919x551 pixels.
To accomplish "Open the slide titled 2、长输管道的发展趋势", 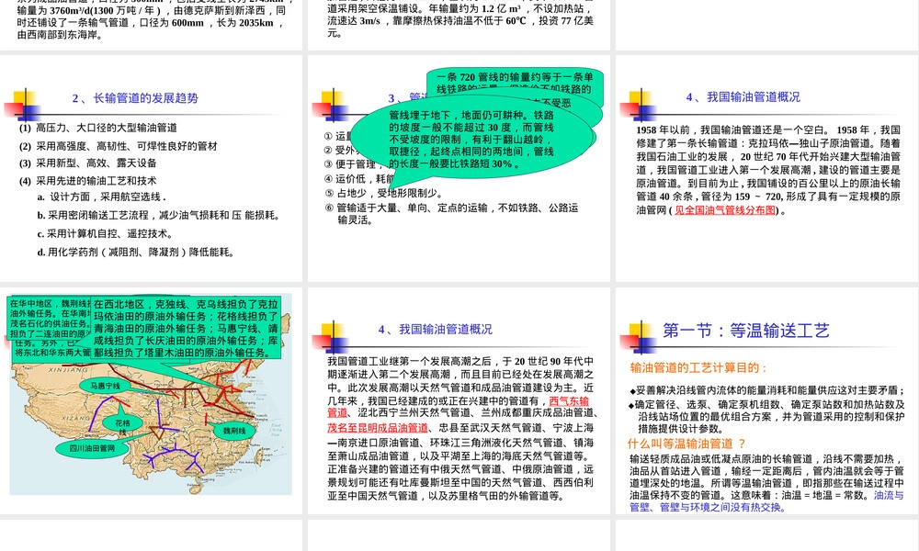I will (x=152, y=168).
